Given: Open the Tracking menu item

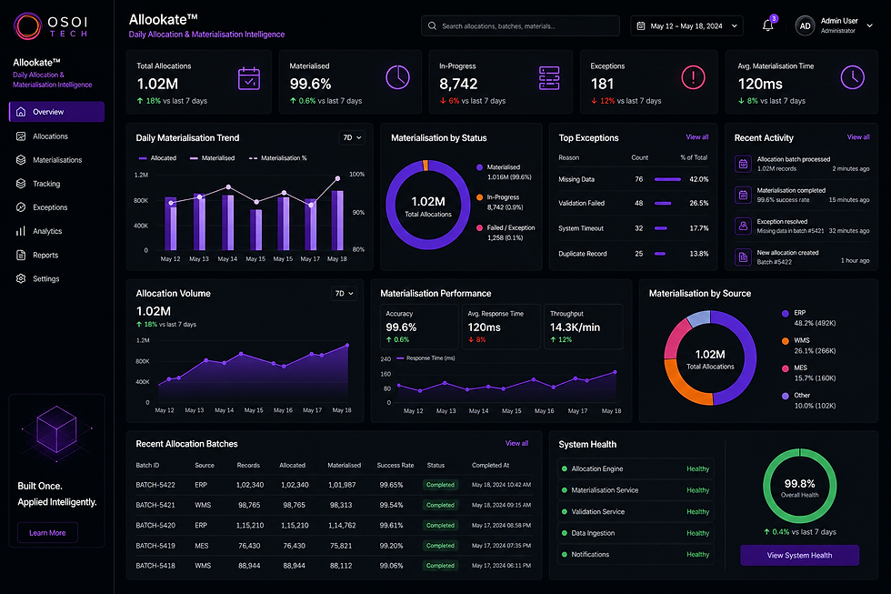Looking at the screenshot, I should [56, 184].
